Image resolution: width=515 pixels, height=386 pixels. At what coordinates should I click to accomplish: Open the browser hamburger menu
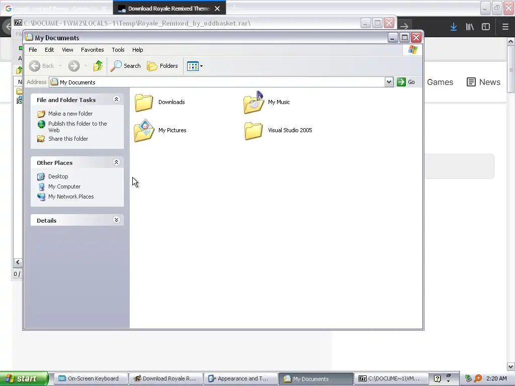[x=505, y=27]
